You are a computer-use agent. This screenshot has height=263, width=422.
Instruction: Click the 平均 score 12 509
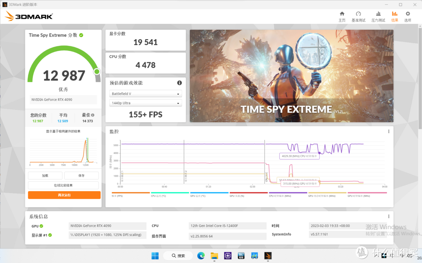click(63, 121)
